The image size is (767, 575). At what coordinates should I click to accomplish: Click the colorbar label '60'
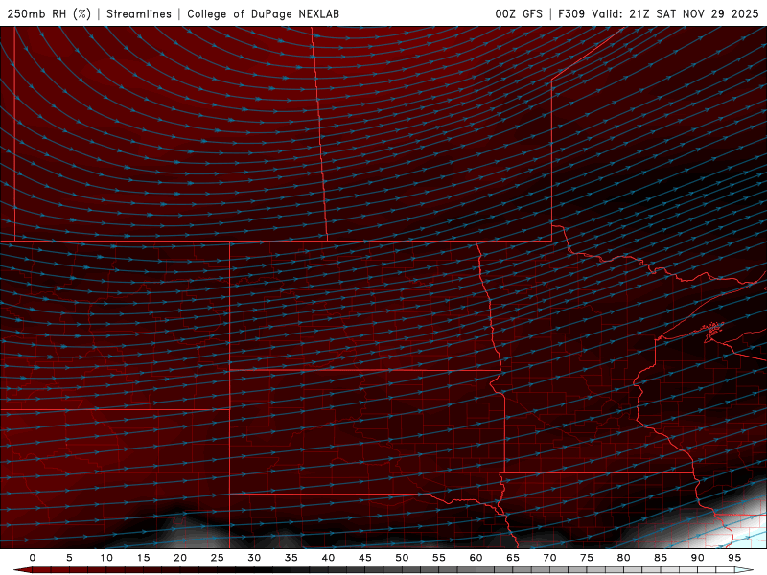tap(476, 558)
